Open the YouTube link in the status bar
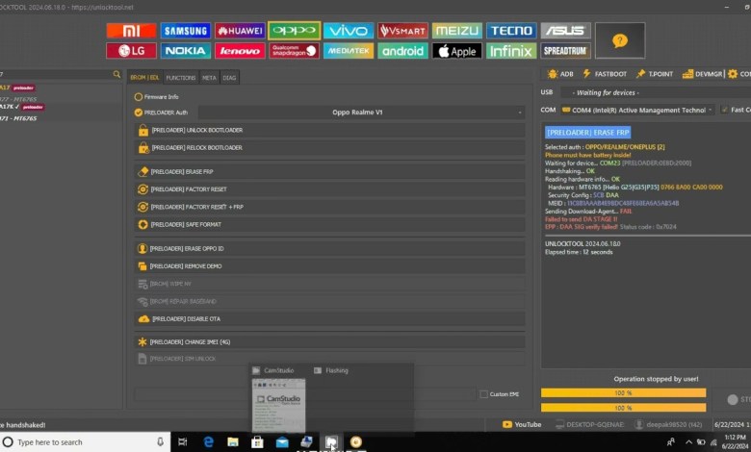751x452 pixels. tap(522, 425)
